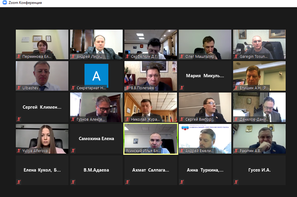Click muted mic icon on Елена Кукол tile

pos(19,182)
